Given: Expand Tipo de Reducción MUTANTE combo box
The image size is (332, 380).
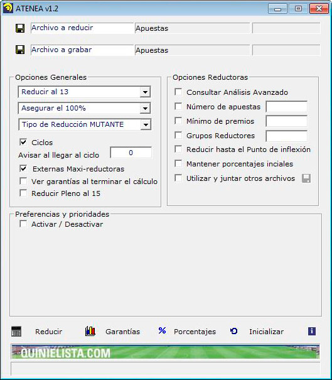Looking at the screenshot, I should coord(146,125).
